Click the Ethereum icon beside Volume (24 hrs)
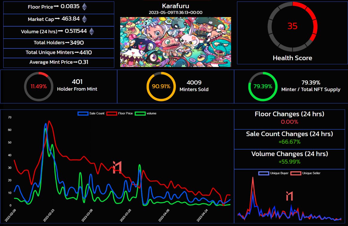 coord(92,31)
